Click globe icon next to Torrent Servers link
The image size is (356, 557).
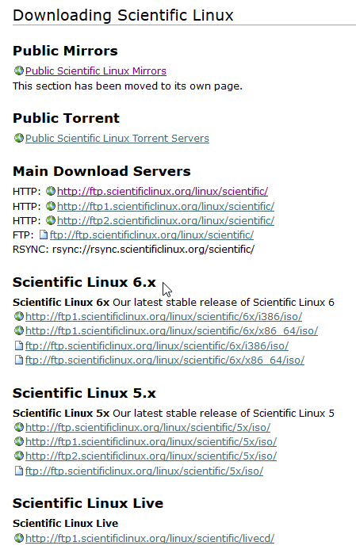(19, 138)
